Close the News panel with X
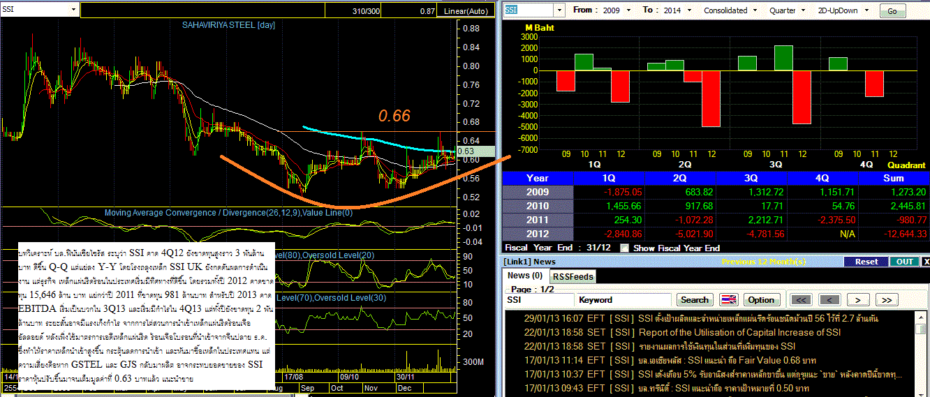Screen dimensions: 930x397 926,262
